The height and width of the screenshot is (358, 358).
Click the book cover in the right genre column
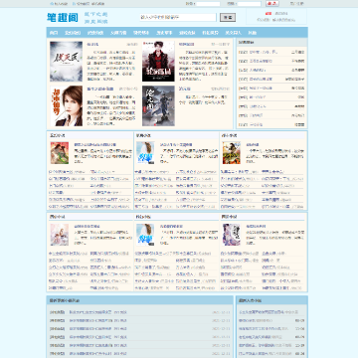[232, 153]
